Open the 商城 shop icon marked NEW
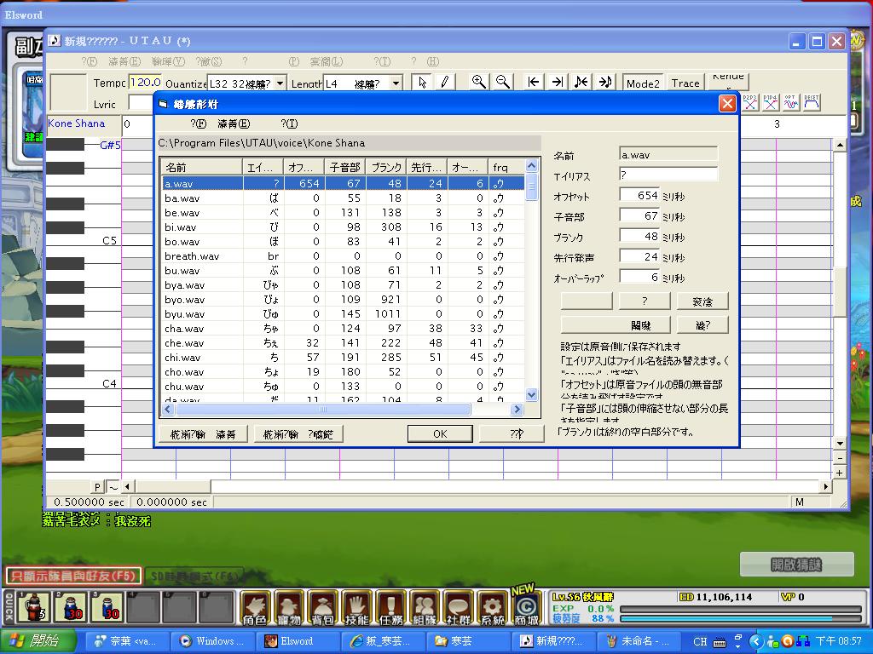 tap(526, 608)
